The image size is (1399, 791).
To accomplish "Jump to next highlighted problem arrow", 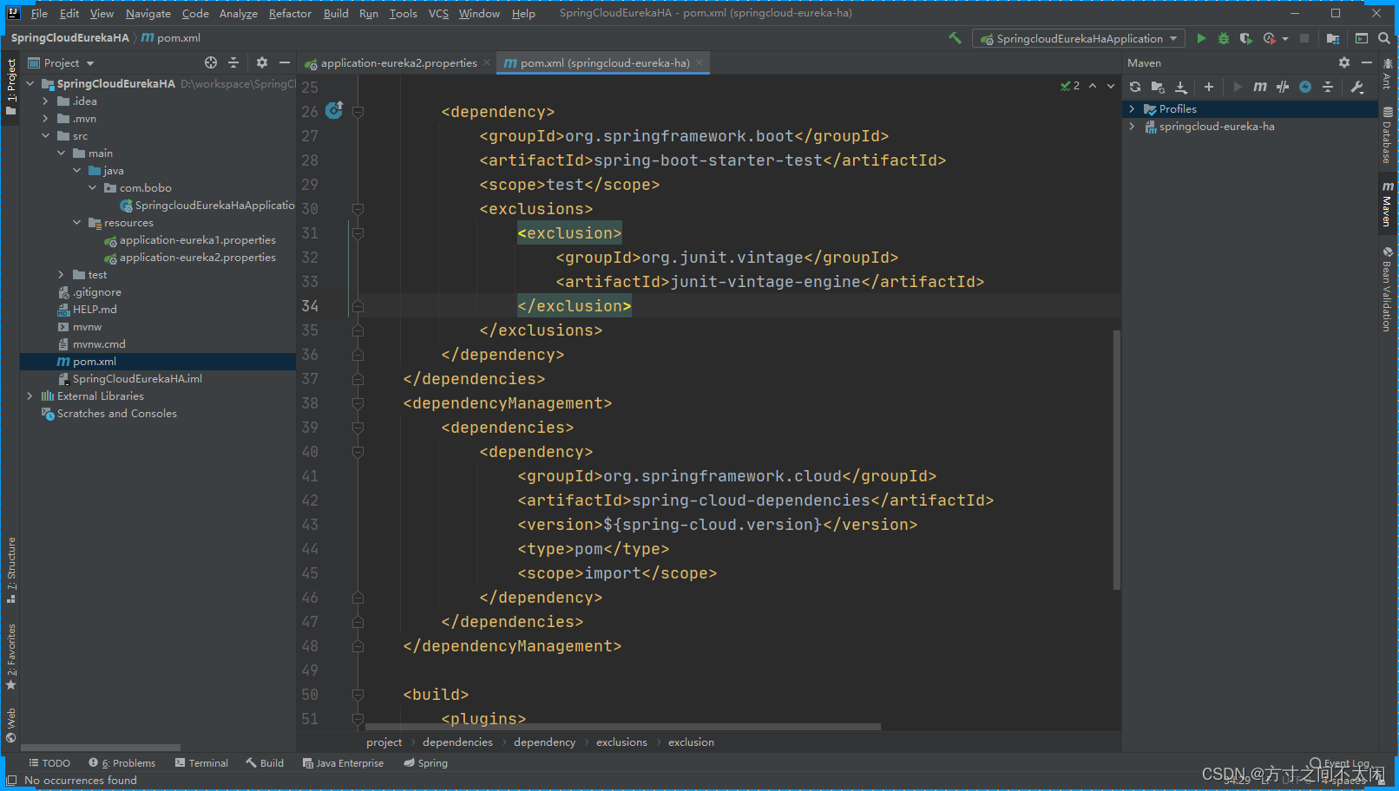I will point(1111,86).
